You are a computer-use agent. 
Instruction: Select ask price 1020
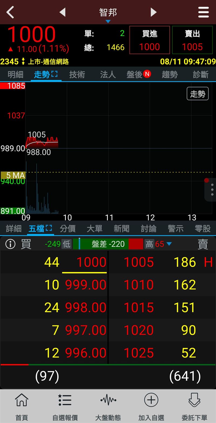pos(139,331)
